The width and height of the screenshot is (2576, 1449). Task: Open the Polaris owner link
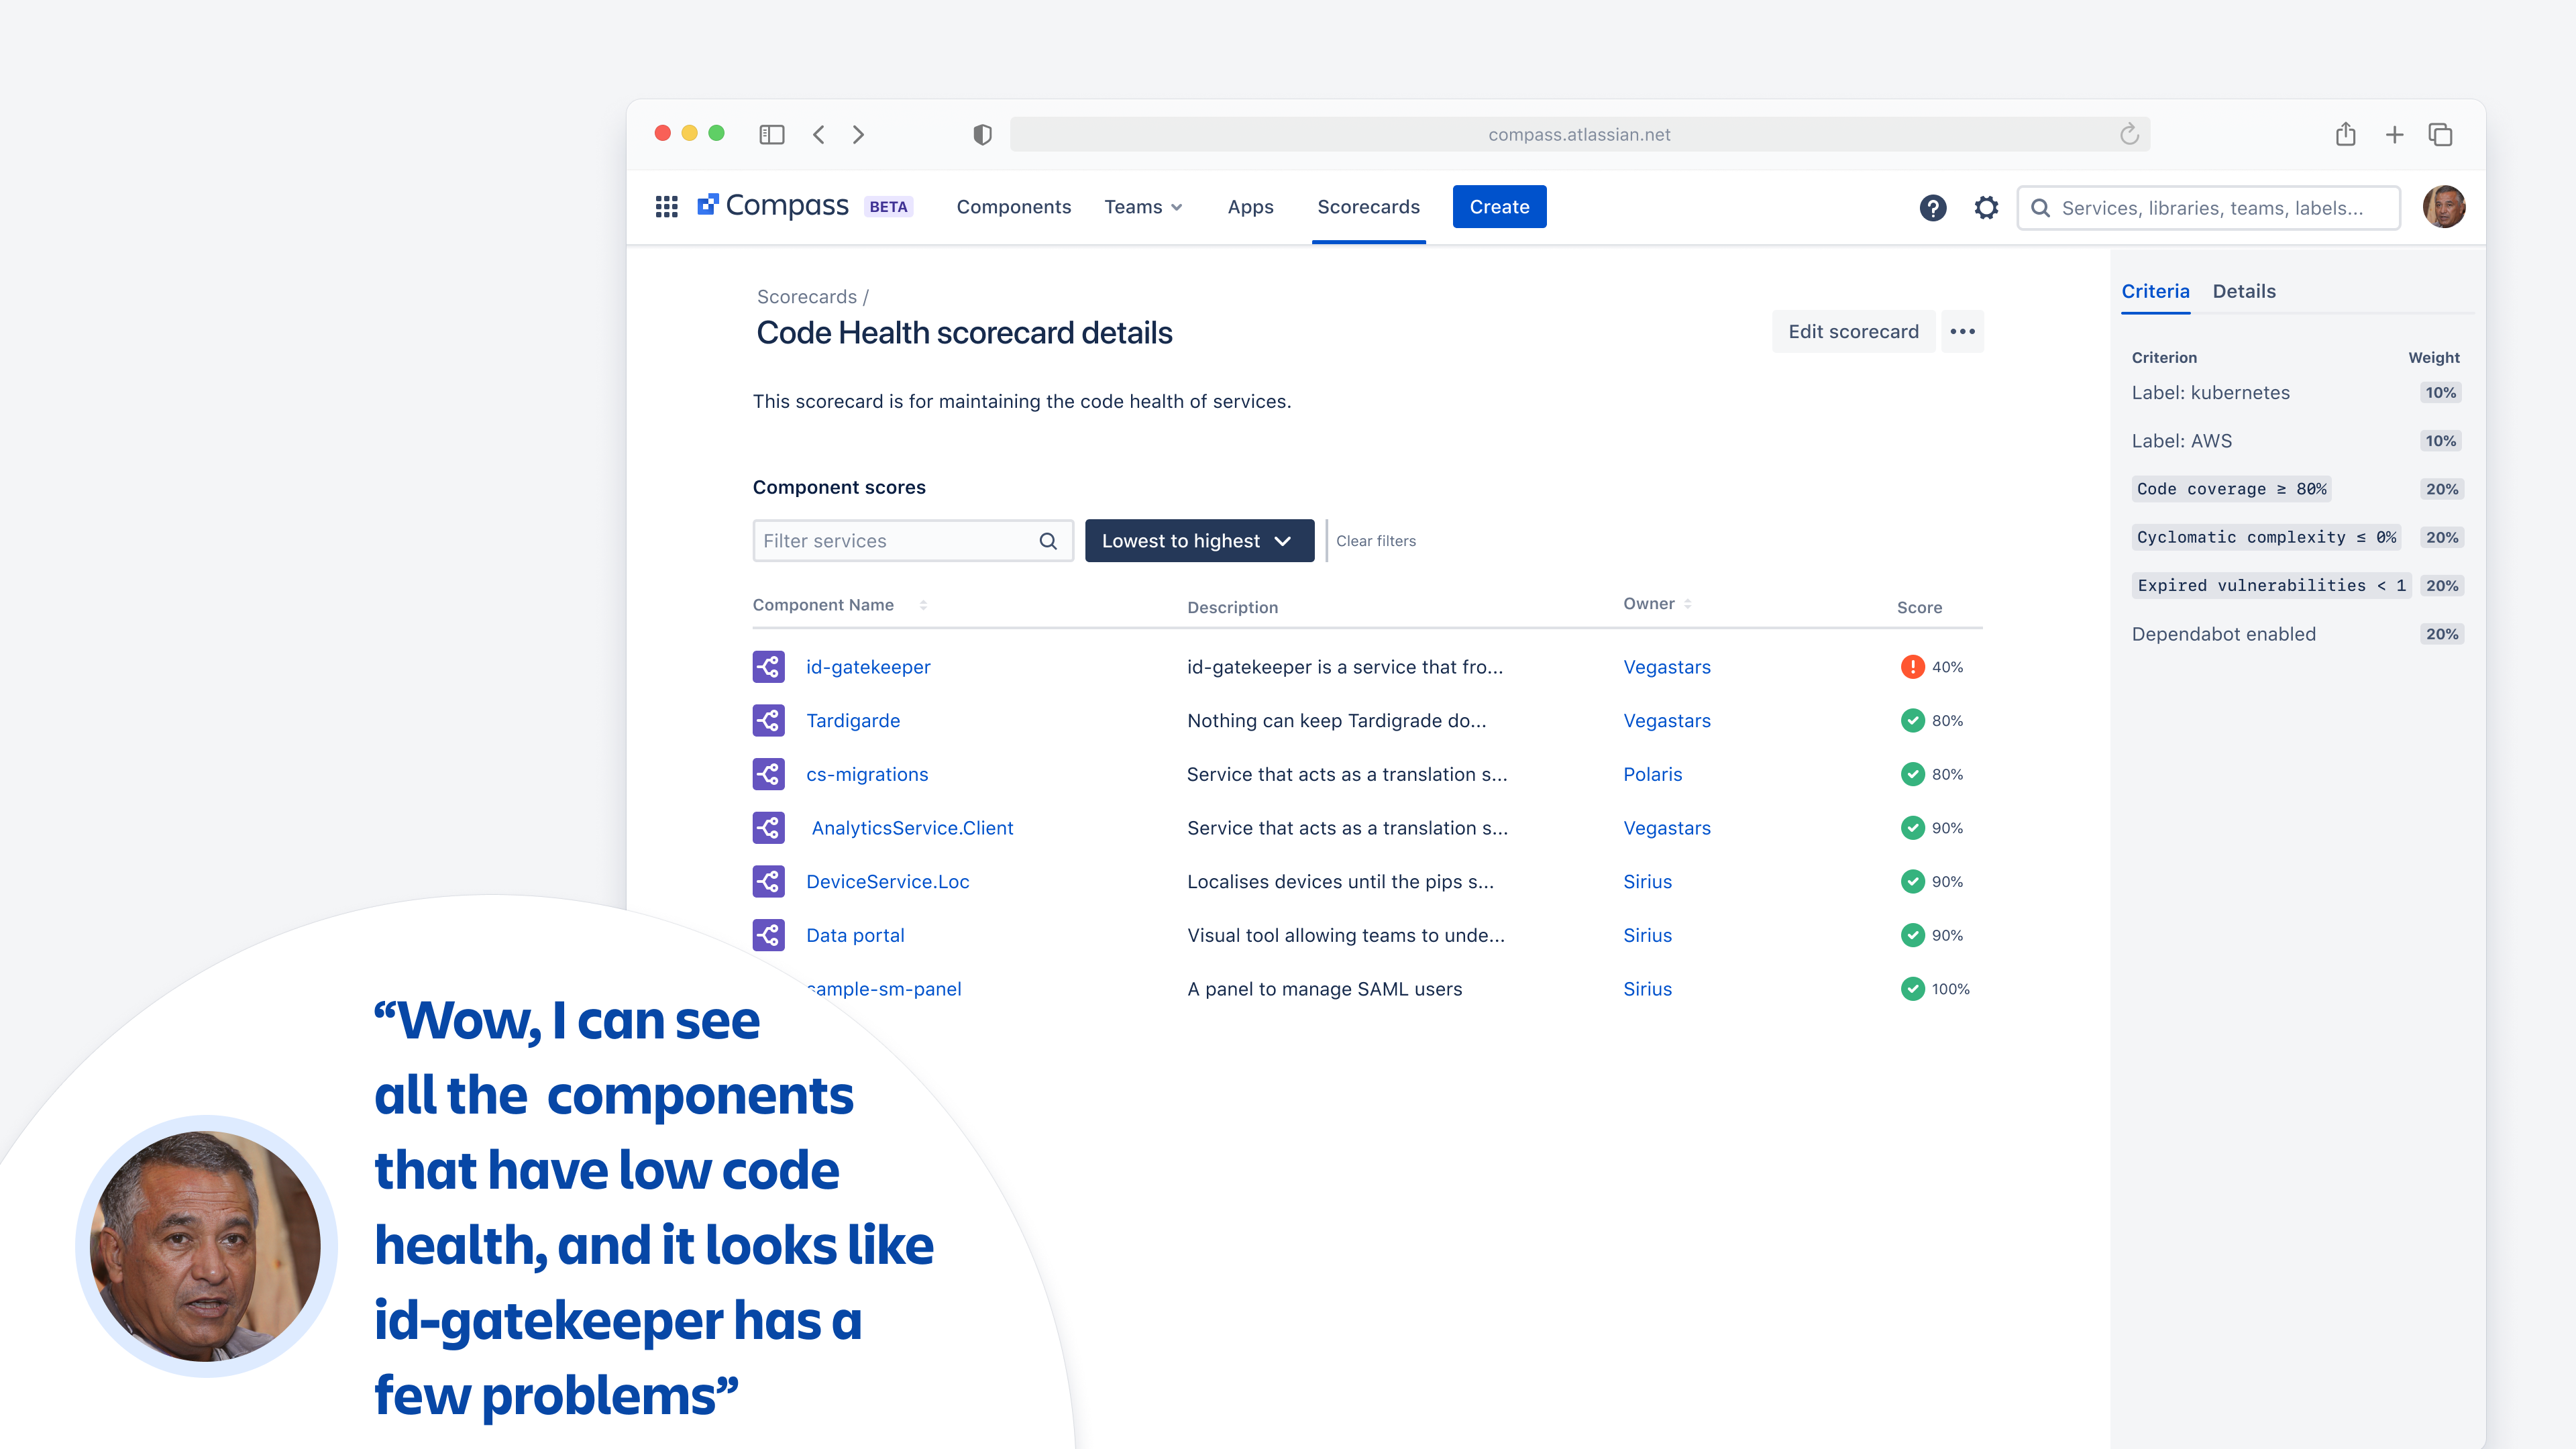pos(1652,774)
